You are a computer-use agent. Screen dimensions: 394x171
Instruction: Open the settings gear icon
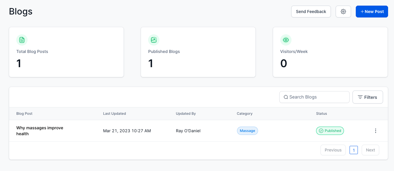[343, 12]
